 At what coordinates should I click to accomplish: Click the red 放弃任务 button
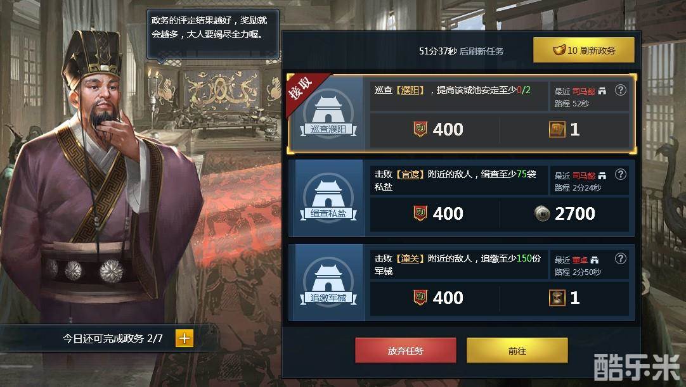(x=406, y=350)
